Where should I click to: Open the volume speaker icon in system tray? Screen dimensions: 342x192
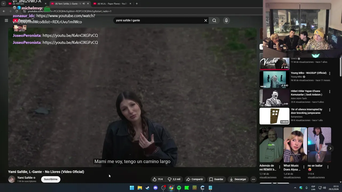coord(324,188)
